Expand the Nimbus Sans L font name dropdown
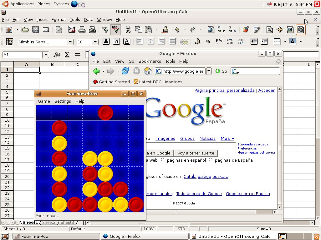The height and width of the screenshot is (240, 321). [70, 42]
